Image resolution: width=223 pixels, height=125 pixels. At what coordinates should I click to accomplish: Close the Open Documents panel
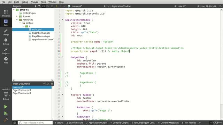[52, 84]
